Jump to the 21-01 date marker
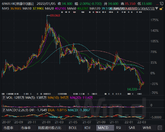The image size is (165, 132). coord(46,122)
